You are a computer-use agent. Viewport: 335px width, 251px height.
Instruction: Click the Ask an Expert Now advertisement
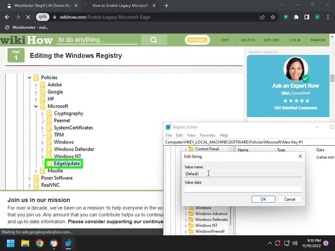[288, 86]
